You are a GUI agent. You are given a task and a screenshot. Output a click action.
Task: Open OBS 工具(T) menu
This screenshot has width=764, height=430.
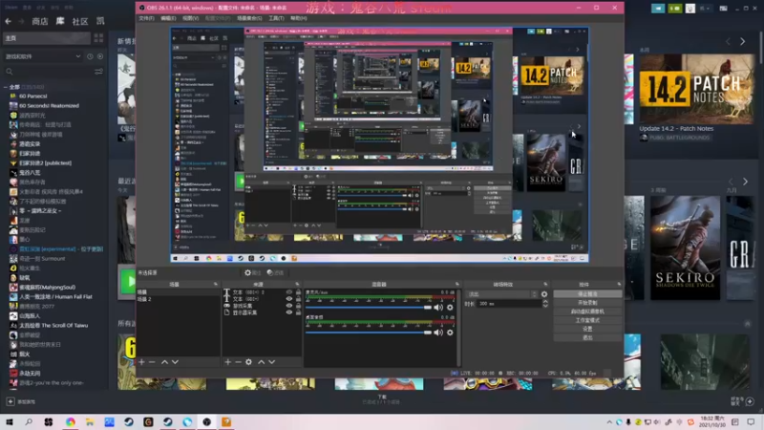coord(276,18)
